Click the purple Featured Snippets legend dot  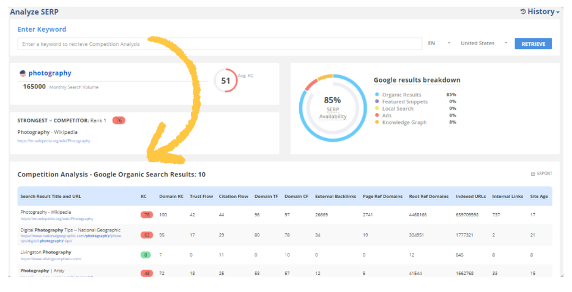click(377, 101)
